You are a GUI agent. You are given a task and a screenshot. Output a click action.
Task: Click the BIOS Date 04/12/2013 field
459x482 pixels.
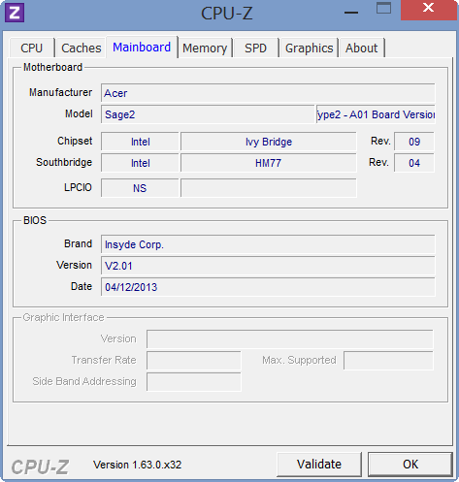[x=268, y=287]
